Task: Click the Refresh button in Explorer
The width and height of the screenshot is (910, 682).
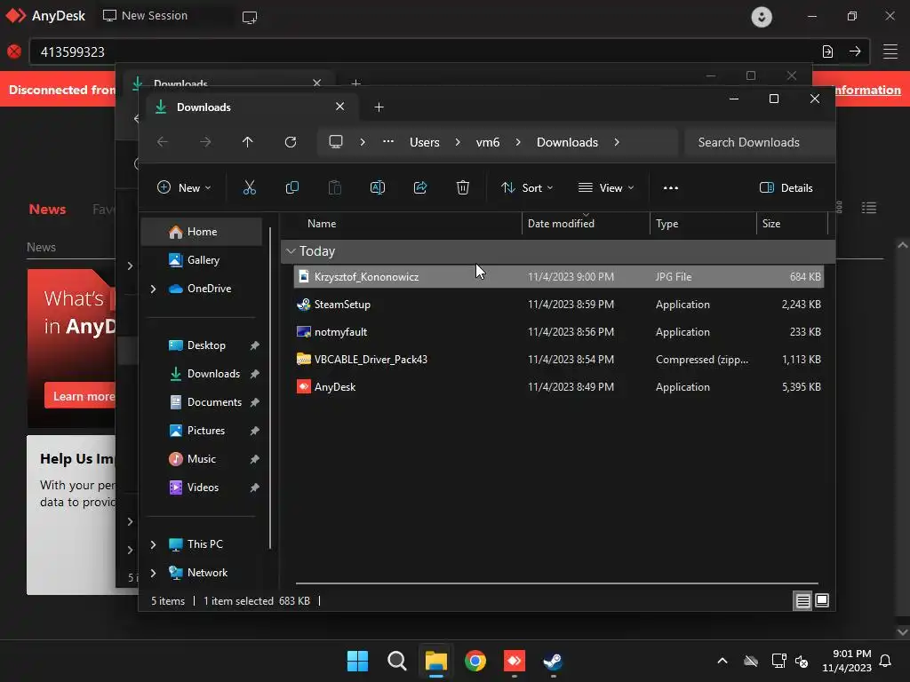Action: coord(291,142)
